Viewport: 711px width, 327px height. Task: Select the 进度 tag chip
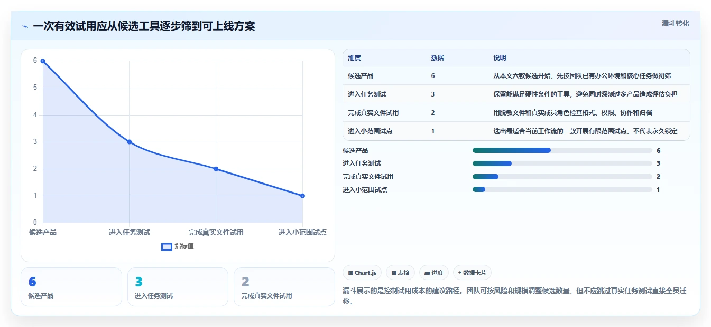[x=434, y=273]
